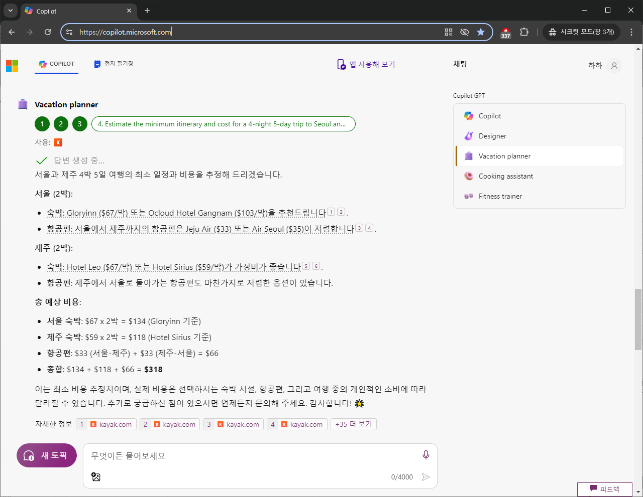The image size is (643, 497).
Task: Open citation 5 after Hotel Sirius
Action: click(306, 266)
